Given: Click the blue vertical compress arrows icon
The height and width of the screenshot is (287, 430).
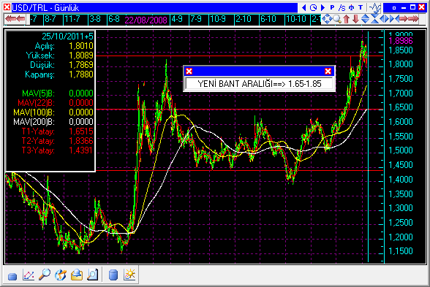Looking at the screenshot, I should point(374,19).
